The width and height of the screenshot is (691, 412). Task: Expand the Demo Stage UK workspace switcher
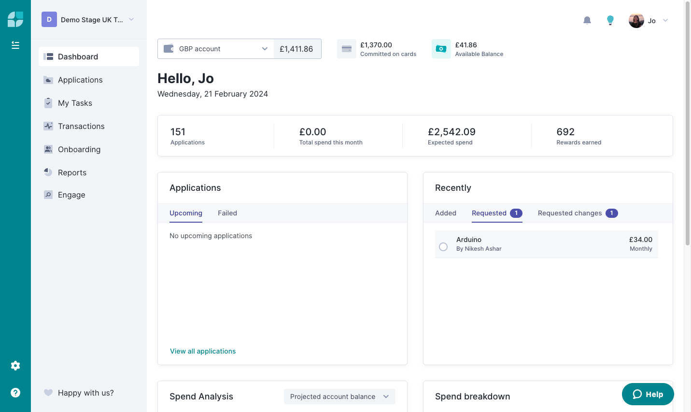(x=131, y=19)
